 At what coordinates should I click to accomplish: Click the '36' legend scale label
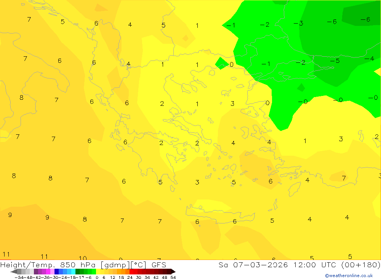click(x=147, y=277)
